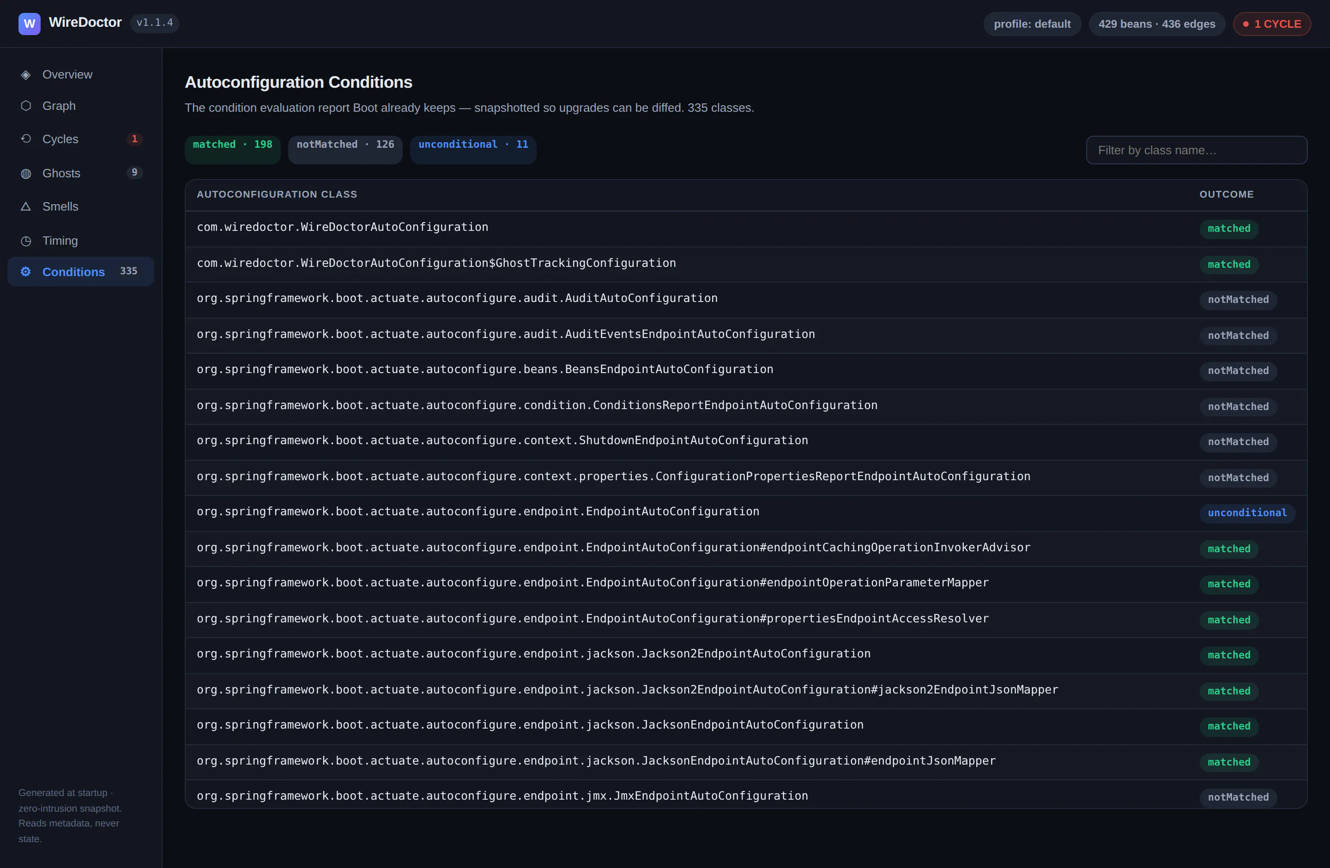Open the Smells page
1330x868 pixels.
click(80, 207)
